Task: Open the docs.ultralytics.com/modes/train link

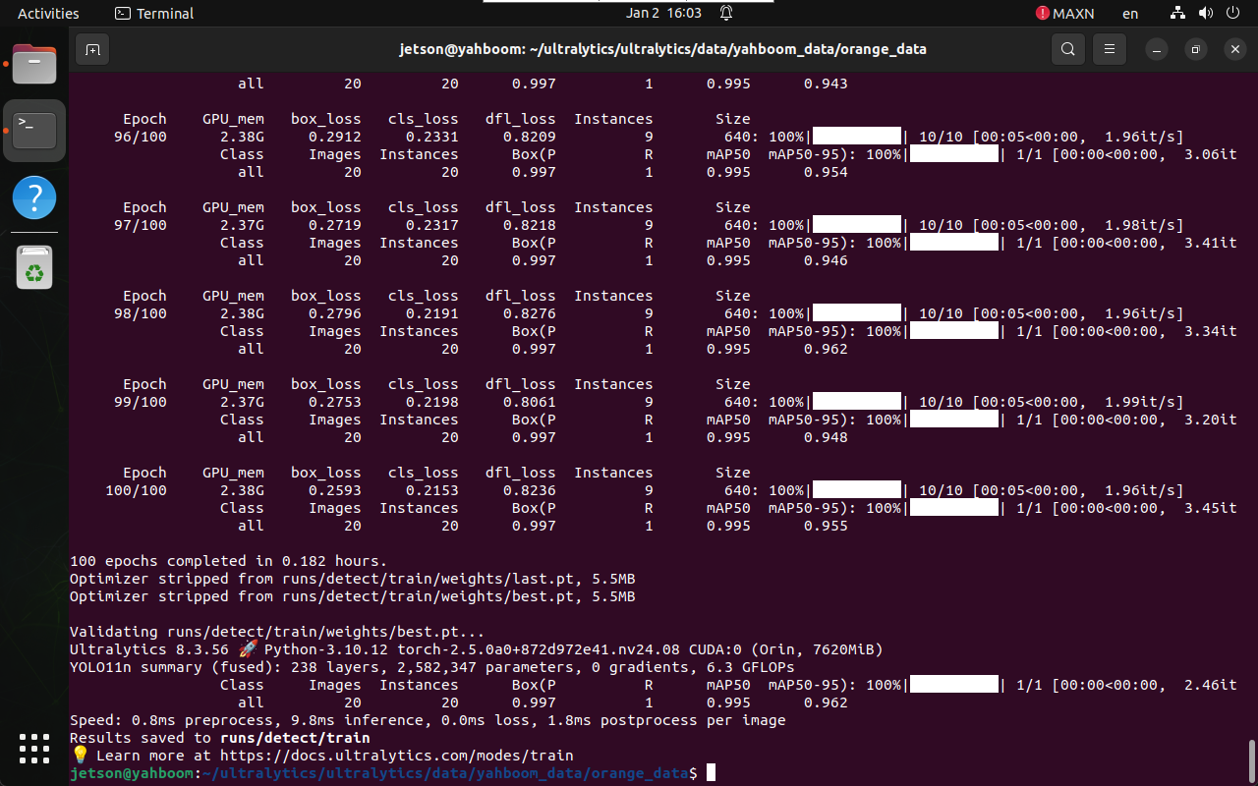Action: click(x=396, y=756)
